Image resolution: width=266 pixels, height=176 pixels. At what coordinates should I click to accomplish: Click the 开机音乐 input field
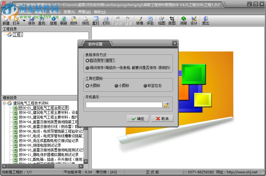tap(123, 104)
